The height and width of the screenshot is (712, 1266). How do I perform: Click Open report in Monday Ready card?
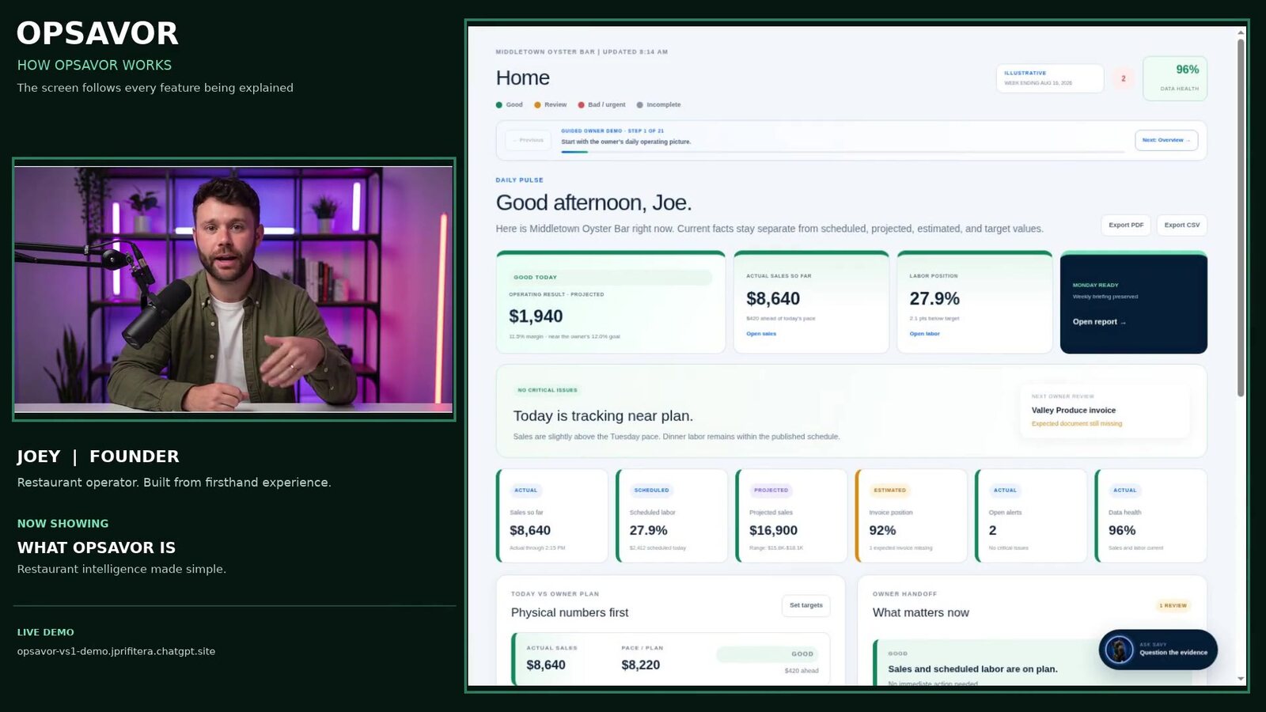click(x=1099, y=322)
